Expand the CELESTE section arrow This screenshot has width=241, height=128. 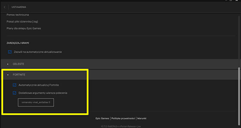(8, 64)
